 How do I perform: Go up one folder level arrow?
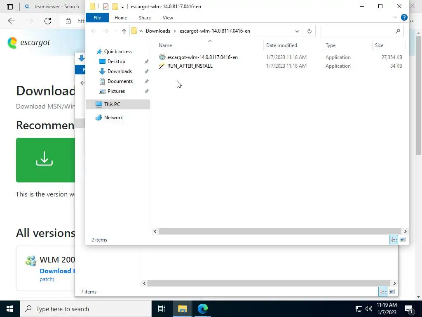click(x=124, y=31)
